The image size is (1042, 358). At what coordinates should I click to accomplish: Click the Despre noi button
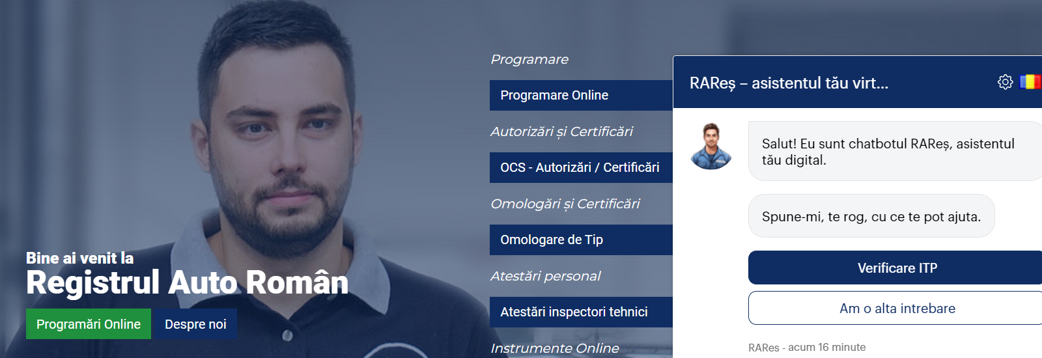(195, 324)
